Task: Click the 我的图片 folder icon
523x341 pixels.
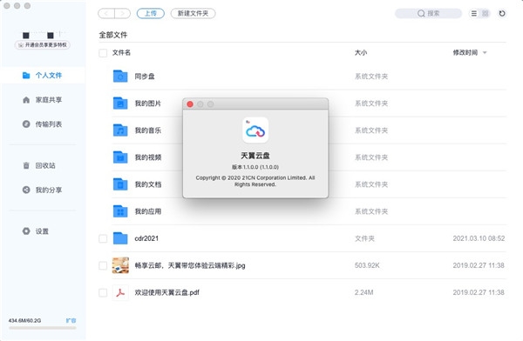Action: click(x=120, y=104)
